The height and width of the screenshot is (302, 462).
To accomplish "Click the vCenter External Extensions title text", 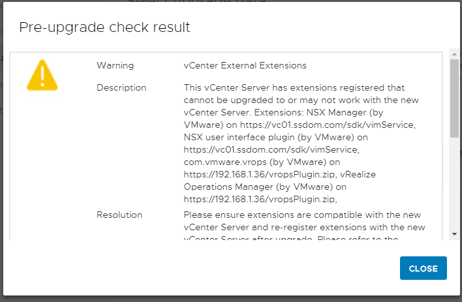I will click(x=245, y=65).
